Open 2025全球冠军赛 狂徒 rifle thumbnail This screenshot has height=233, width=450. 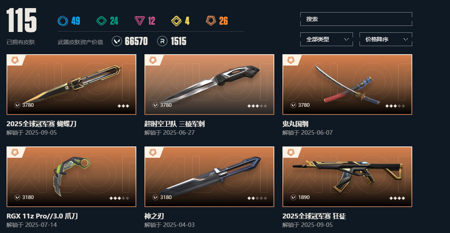[x=347, y=177]
